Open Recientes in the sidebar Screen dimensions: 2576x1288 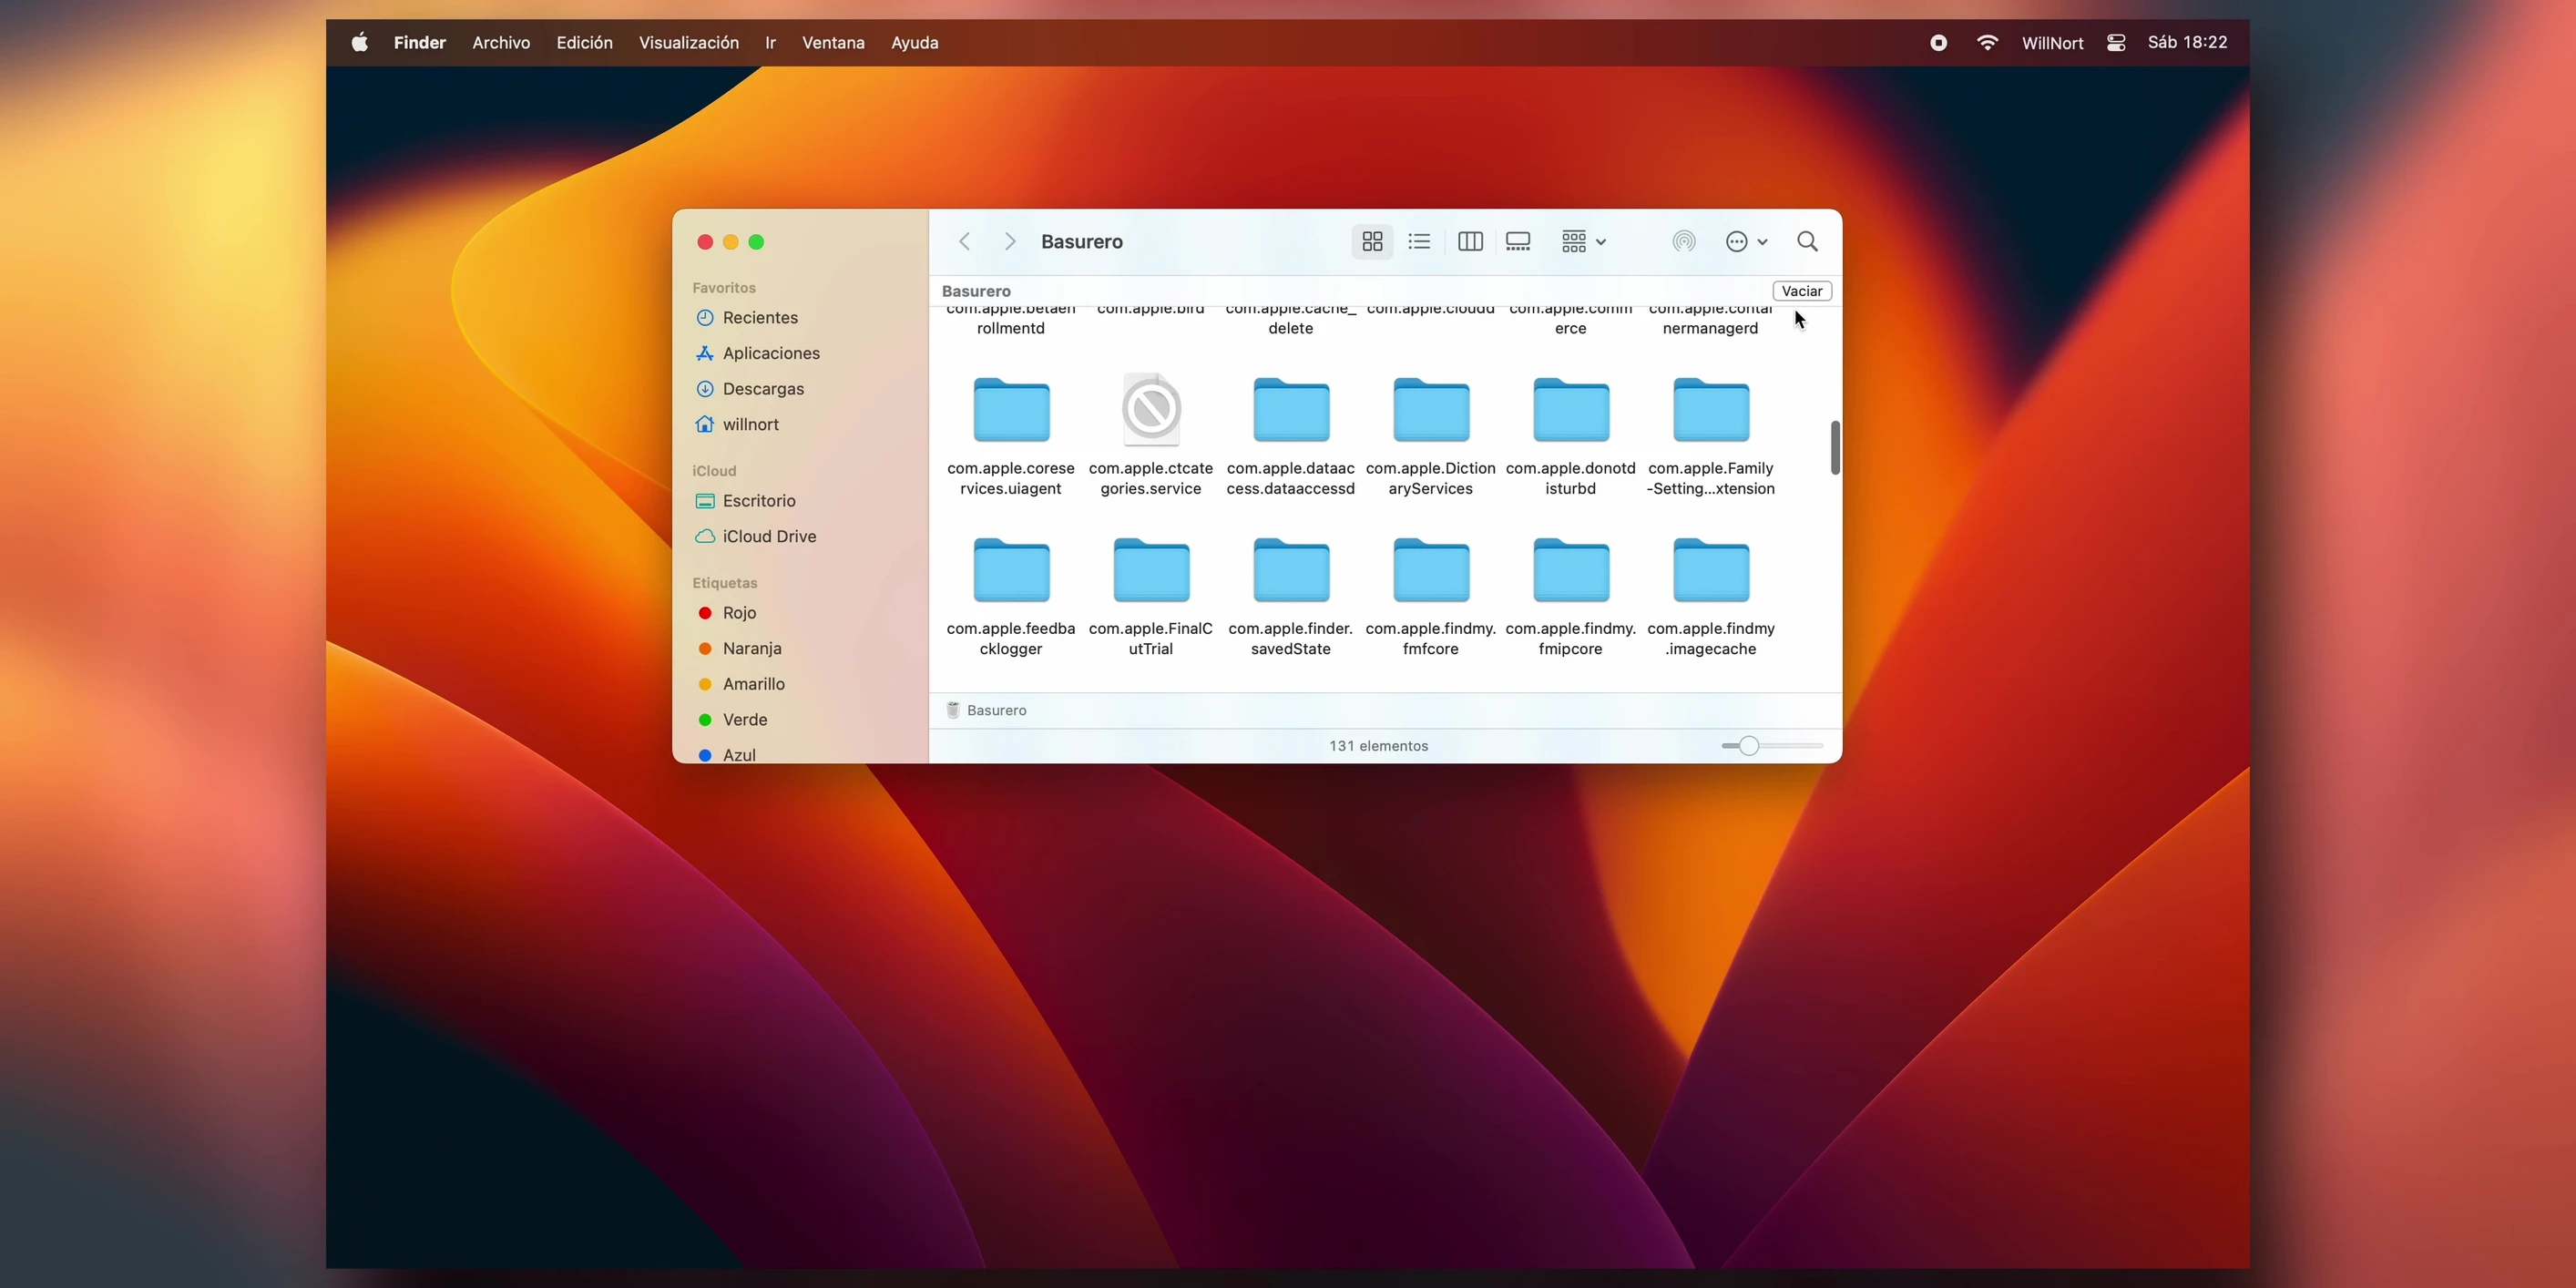(x=760, y=318)
